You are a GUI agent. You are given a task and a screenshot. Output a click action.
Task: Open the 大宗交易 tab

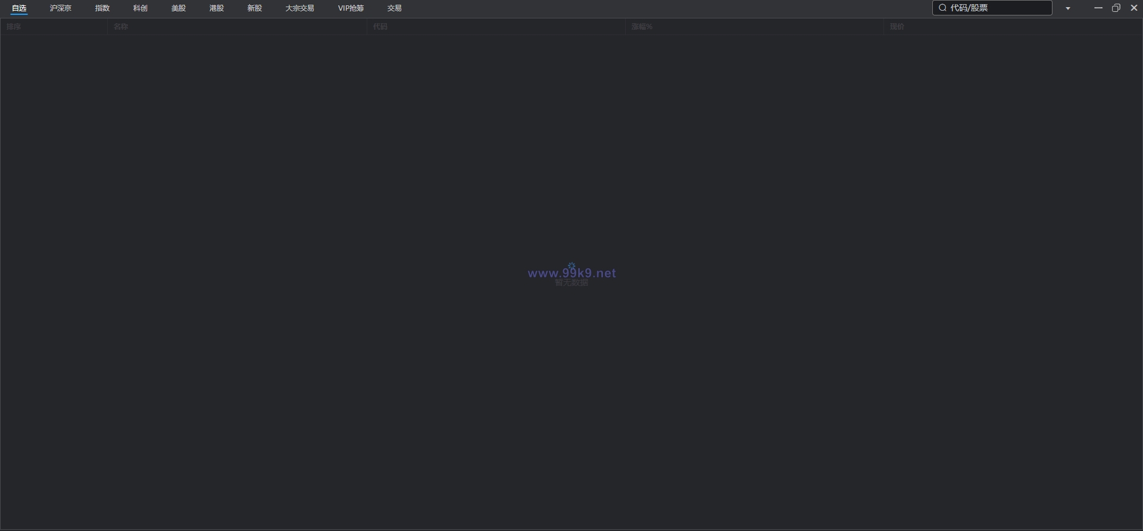299,8
